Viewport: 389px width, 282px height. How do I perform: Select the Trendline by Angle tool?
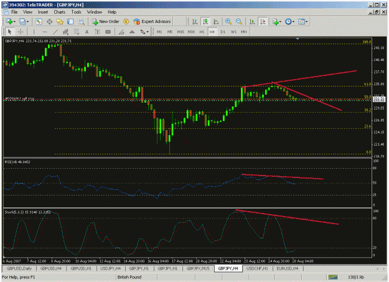click(121, 32)
